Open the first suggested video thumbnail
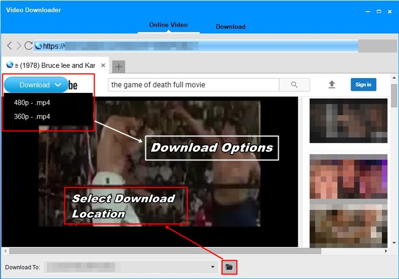Viewport: 399px width, 279px height. (x=348, y=121)
